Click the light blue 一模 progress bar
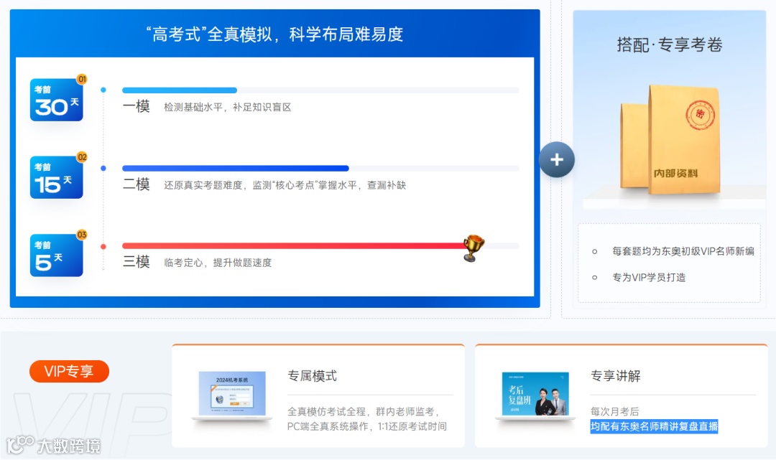Image resolution: width=776 pixels, height=460 pixels. [x=180, y=90]
